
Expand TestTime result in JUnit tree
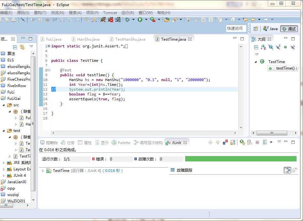43,171
